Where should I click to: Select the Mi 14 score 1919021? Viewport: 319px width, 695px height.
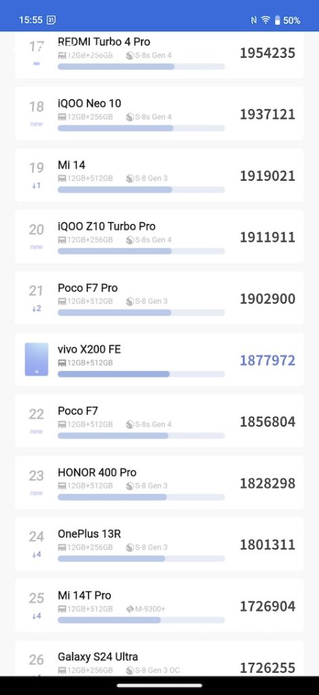[268, 176]
